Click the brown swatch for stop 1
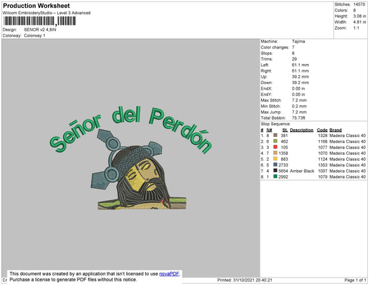The width and height of the screenshot is (369, 285). point(275,135)
